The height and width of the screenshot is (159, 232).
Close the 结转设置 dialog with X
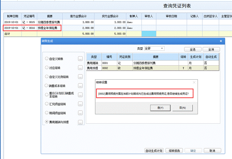point(194,83)
